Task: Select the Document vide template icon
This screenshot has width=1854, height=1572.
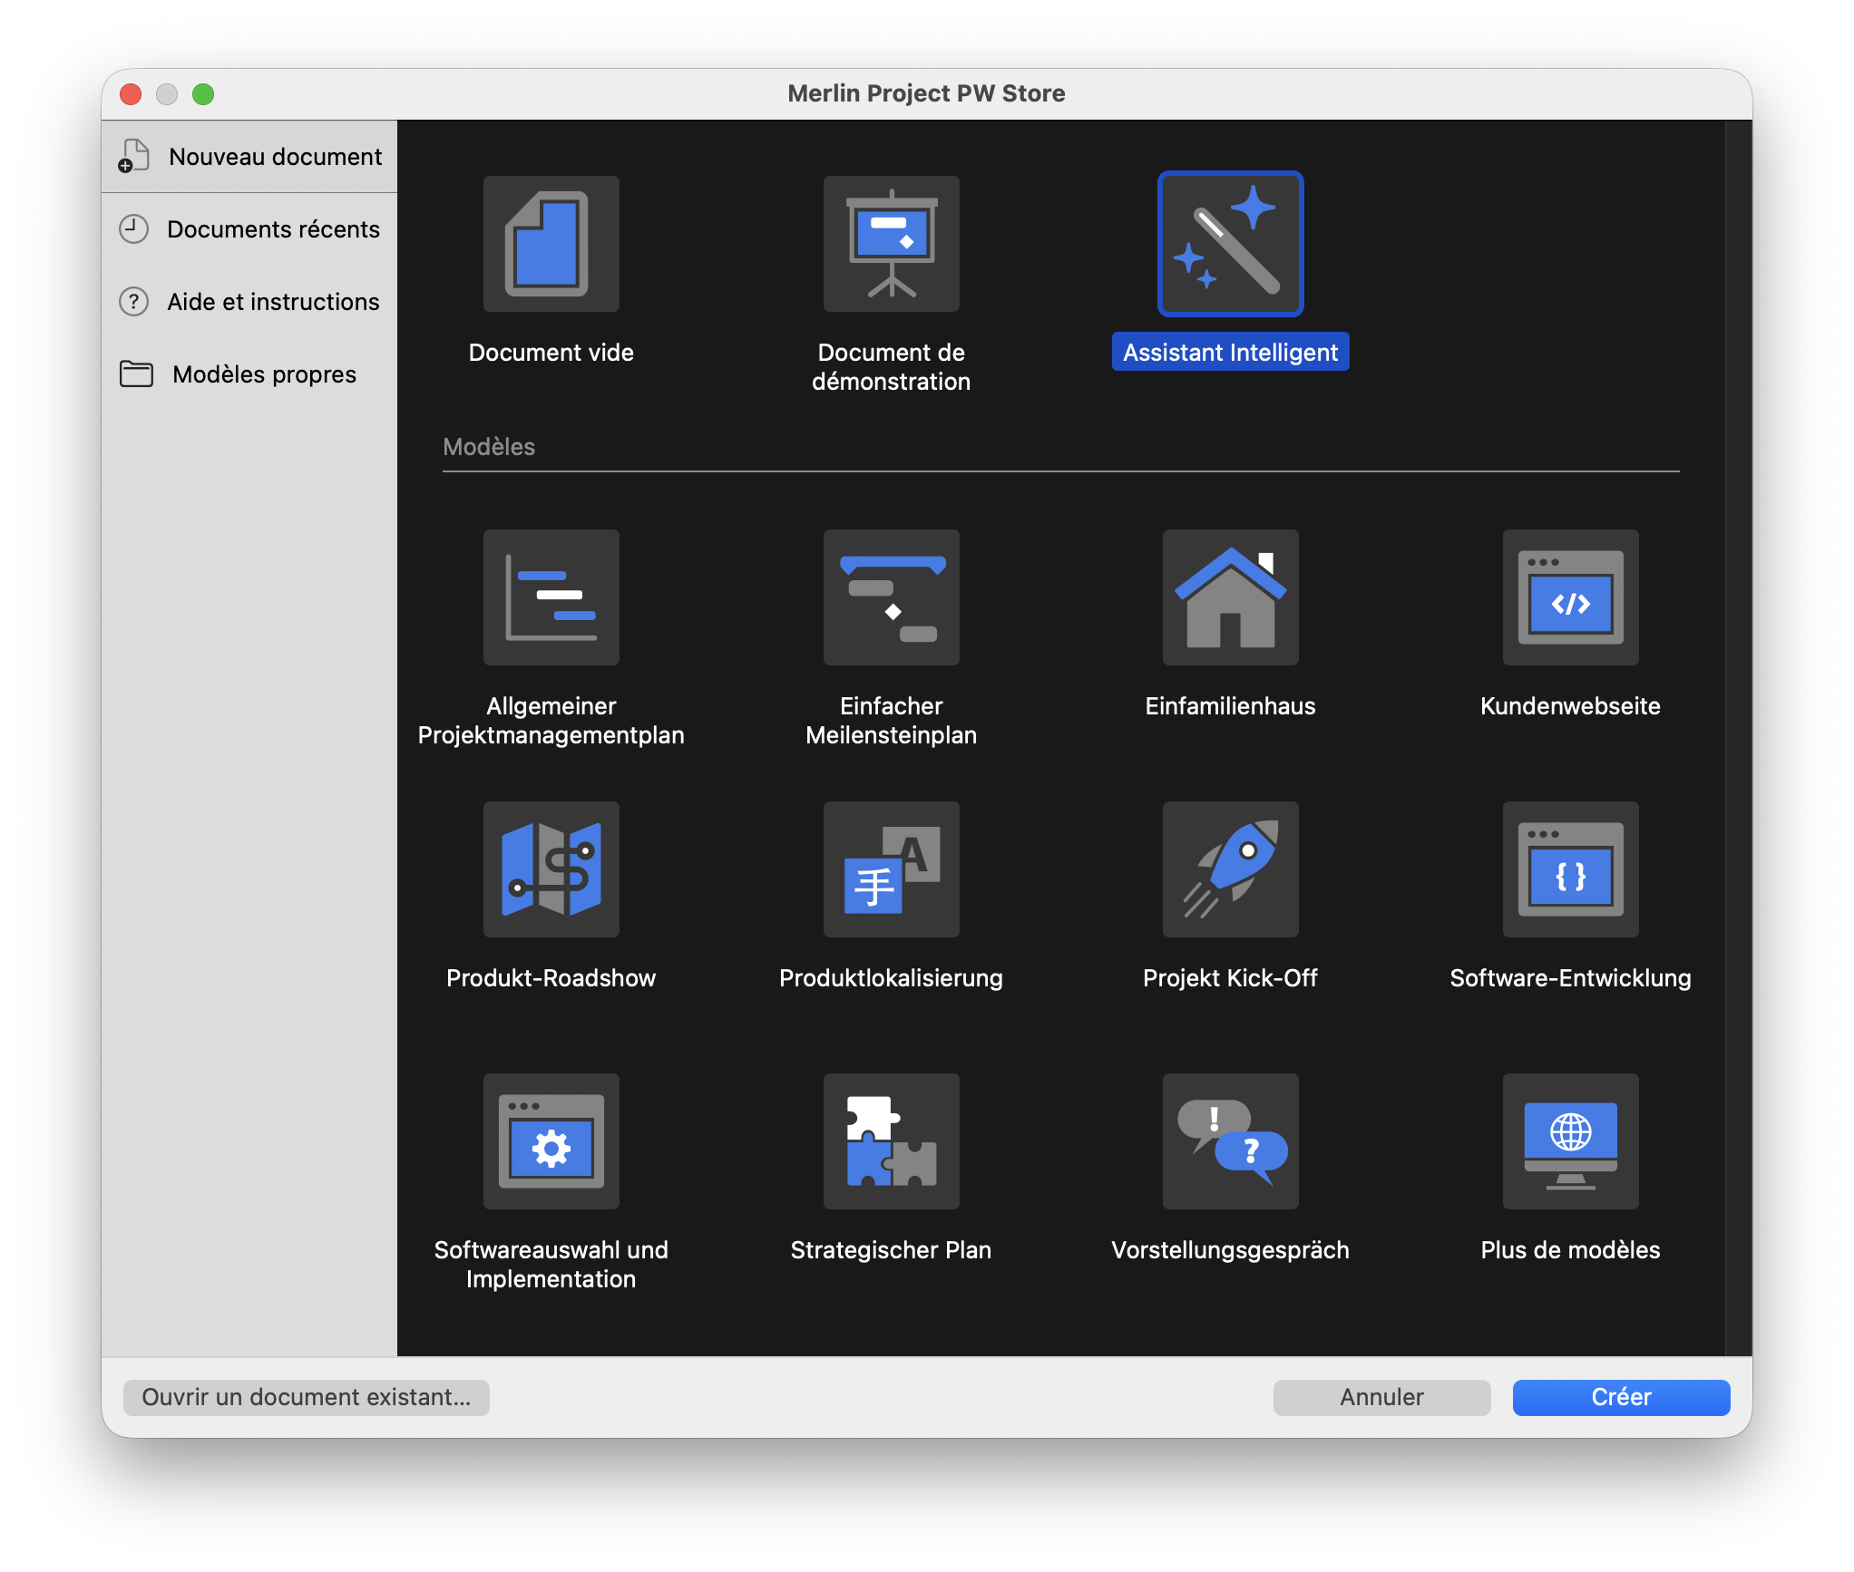Action: tap(551, 244)
